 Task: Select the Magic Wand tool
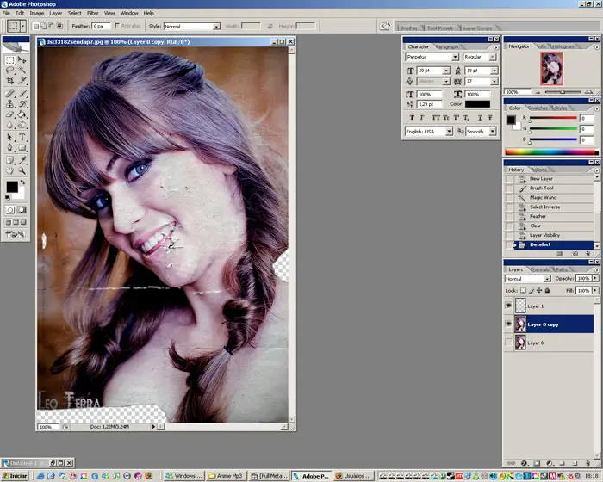click(x=22, y=71)
